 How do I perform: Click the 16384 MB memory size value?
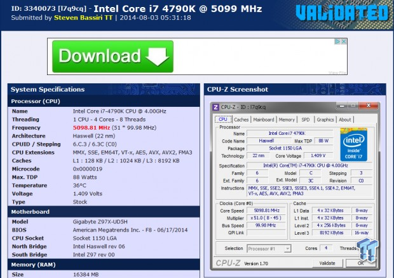tap(86, 274)
